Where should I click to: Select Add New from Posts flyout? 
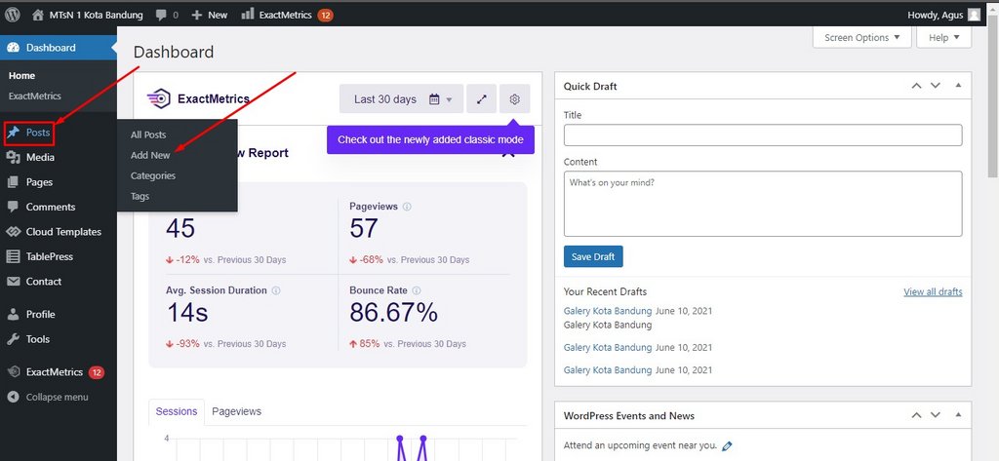point(150,155)
